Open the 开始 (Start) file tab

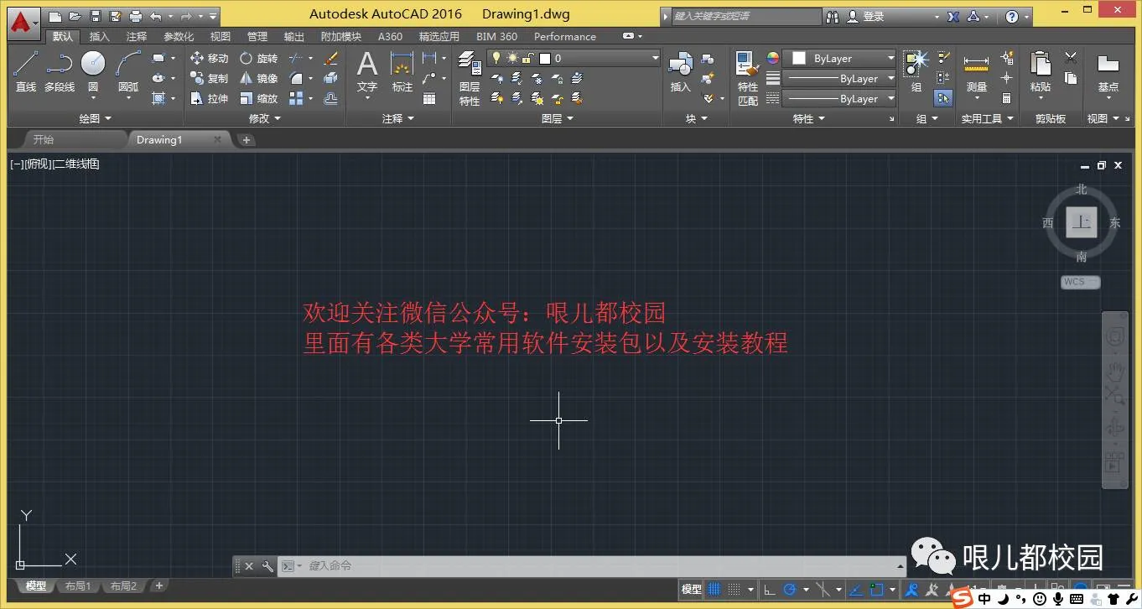tap(44, 140)
